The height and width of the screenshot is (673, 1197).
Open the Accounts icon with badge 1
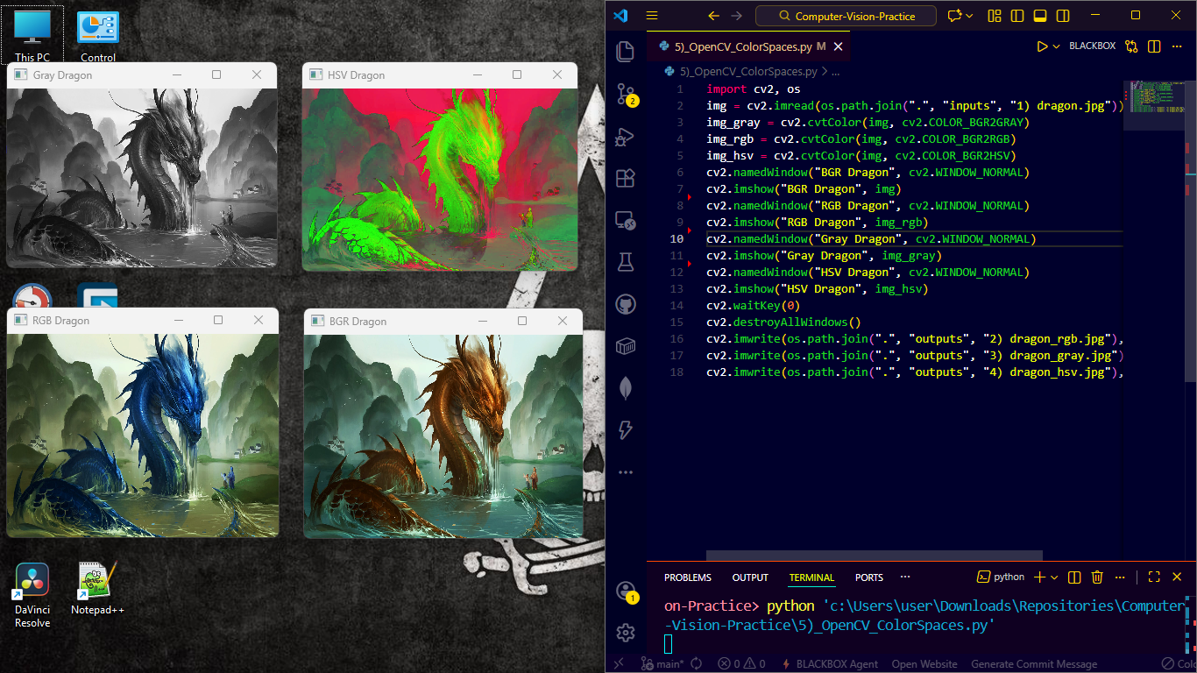(x=626, y=591)
